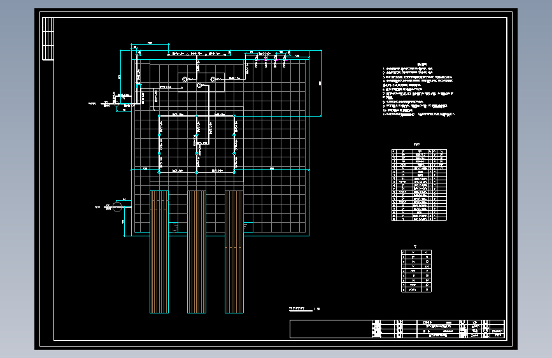
Task: Select the notes text block at upper right
Action: click(x=418, y=90)
